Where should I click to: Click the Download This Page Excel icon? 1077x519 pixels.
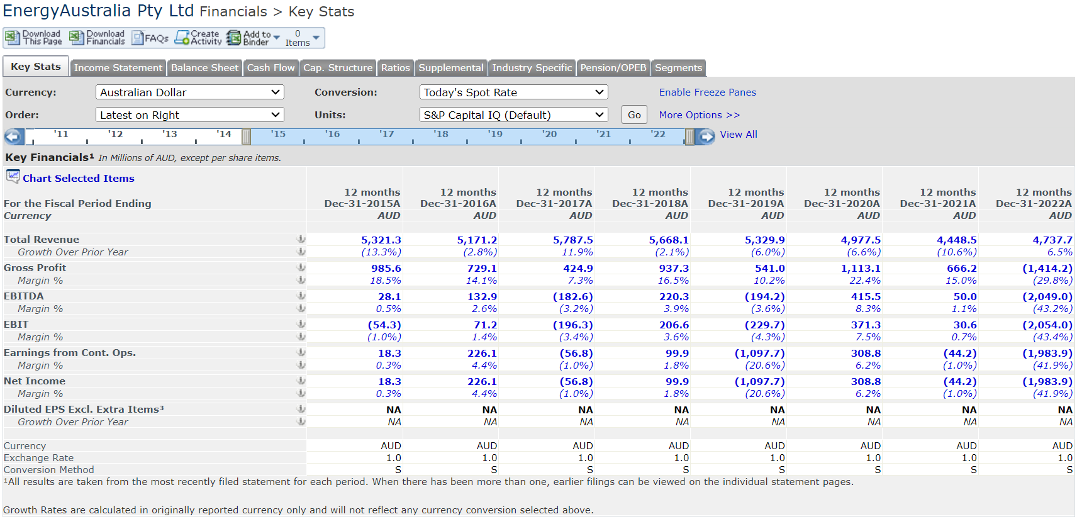[x=13, y=38]
